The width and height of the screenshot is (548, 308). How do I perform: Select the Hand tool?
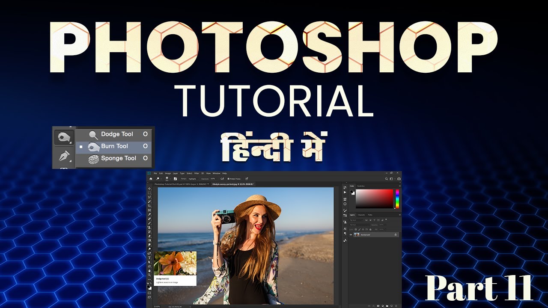tap(149, 271)
